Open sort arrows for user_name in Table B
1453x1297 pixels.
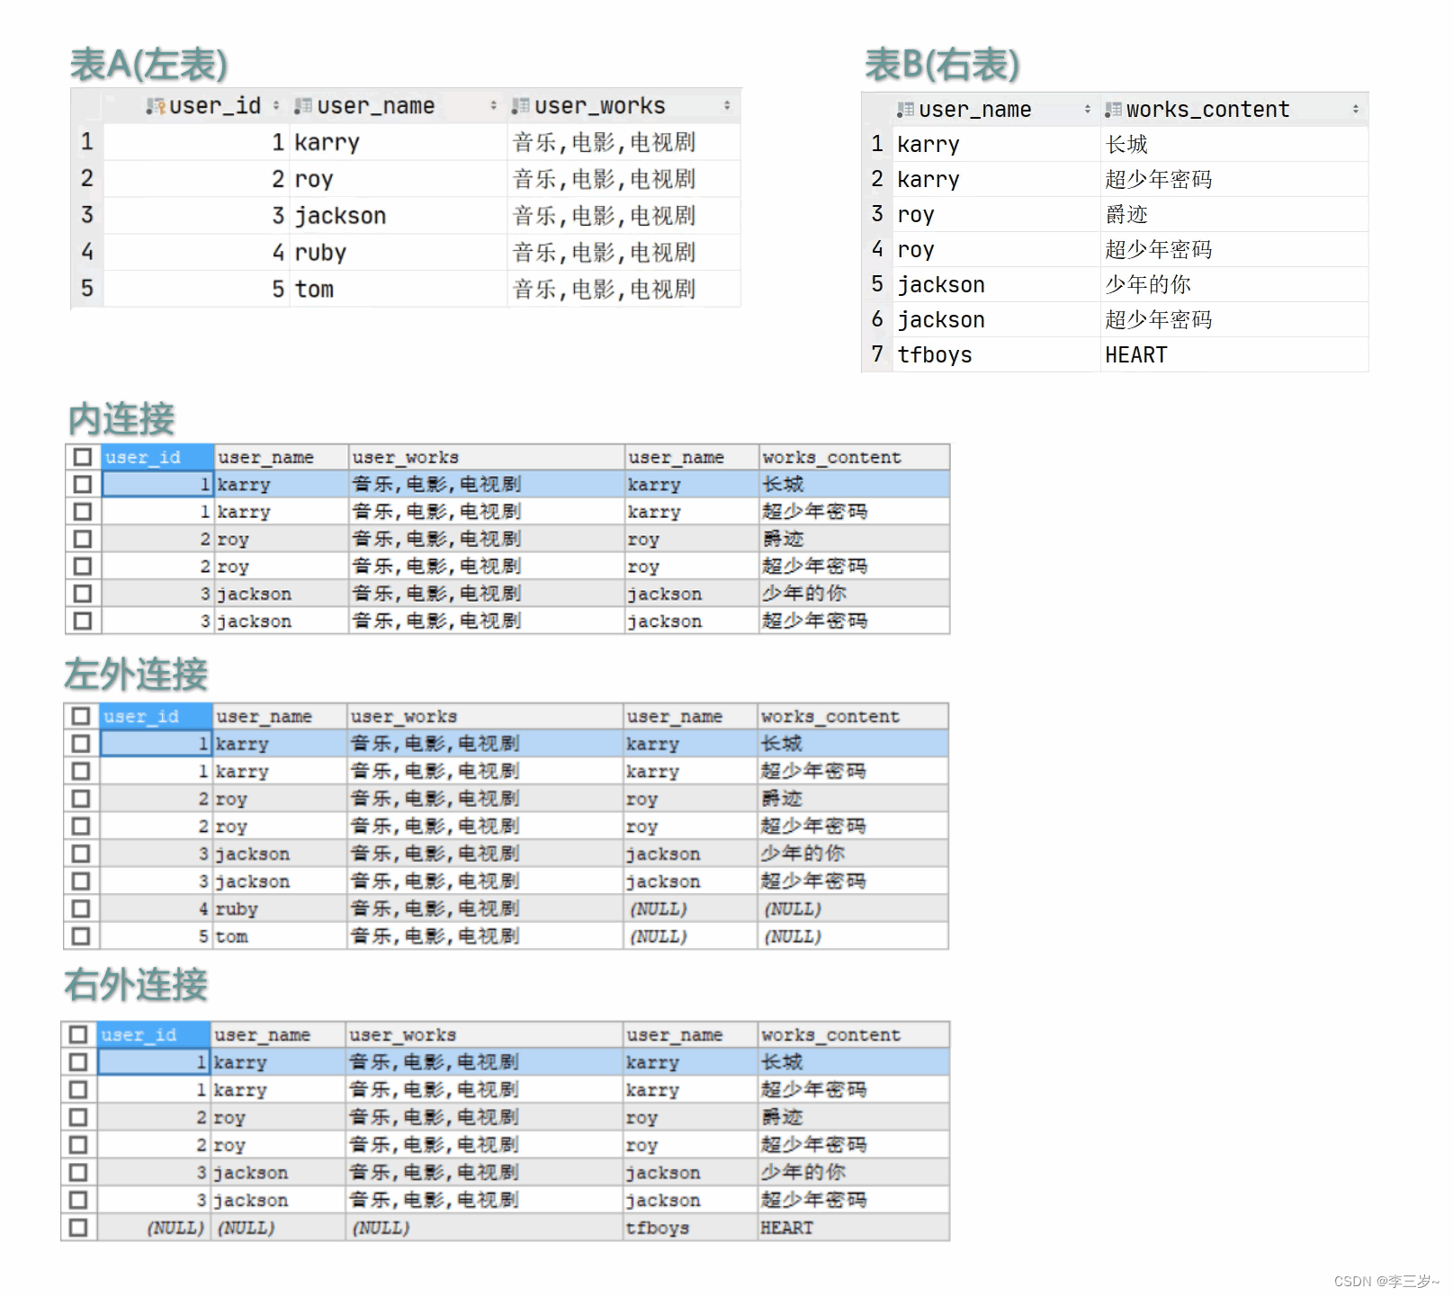[x=1087, y=110]
